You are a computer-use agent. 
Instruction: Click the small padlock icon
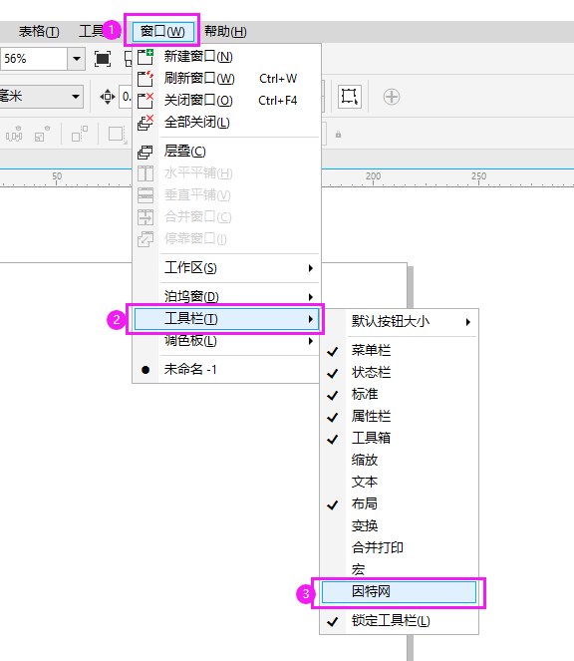coord(338,135)
